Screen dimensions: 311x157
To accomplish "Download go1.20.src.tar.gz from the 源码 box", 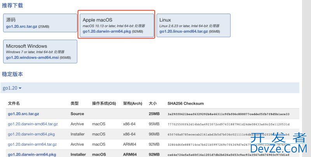I will click(x=22, y=26).
